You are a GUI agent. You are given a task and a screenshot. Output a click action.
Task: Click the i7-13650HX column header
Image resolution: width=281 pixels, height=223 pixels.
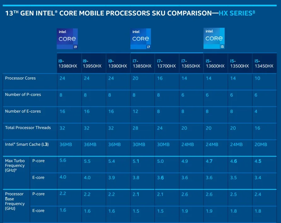(191, 63)
